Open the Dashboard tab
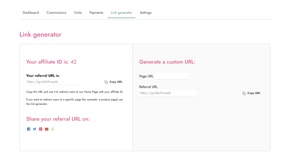The image size is (293, 167). pos(31,13)
